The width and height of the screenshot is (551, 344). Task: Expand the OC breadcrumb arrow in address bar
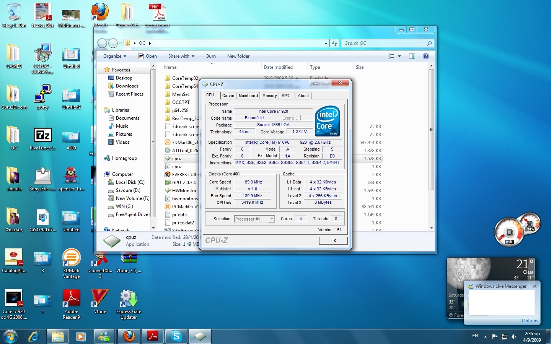[x=150, y=43]
